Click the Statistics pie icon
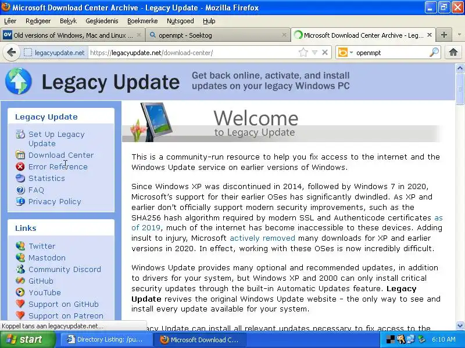 click(x=20, y=178)
